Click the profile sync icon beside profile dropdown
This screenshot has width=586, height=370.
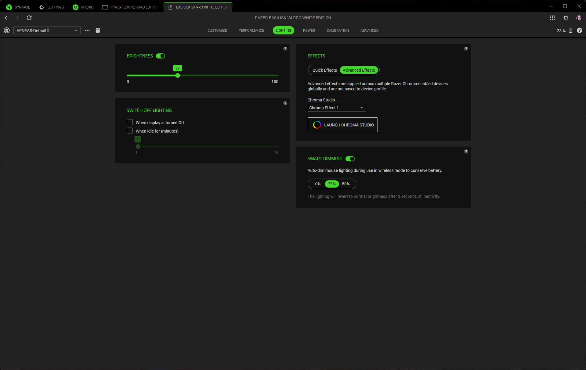(7, 30)
